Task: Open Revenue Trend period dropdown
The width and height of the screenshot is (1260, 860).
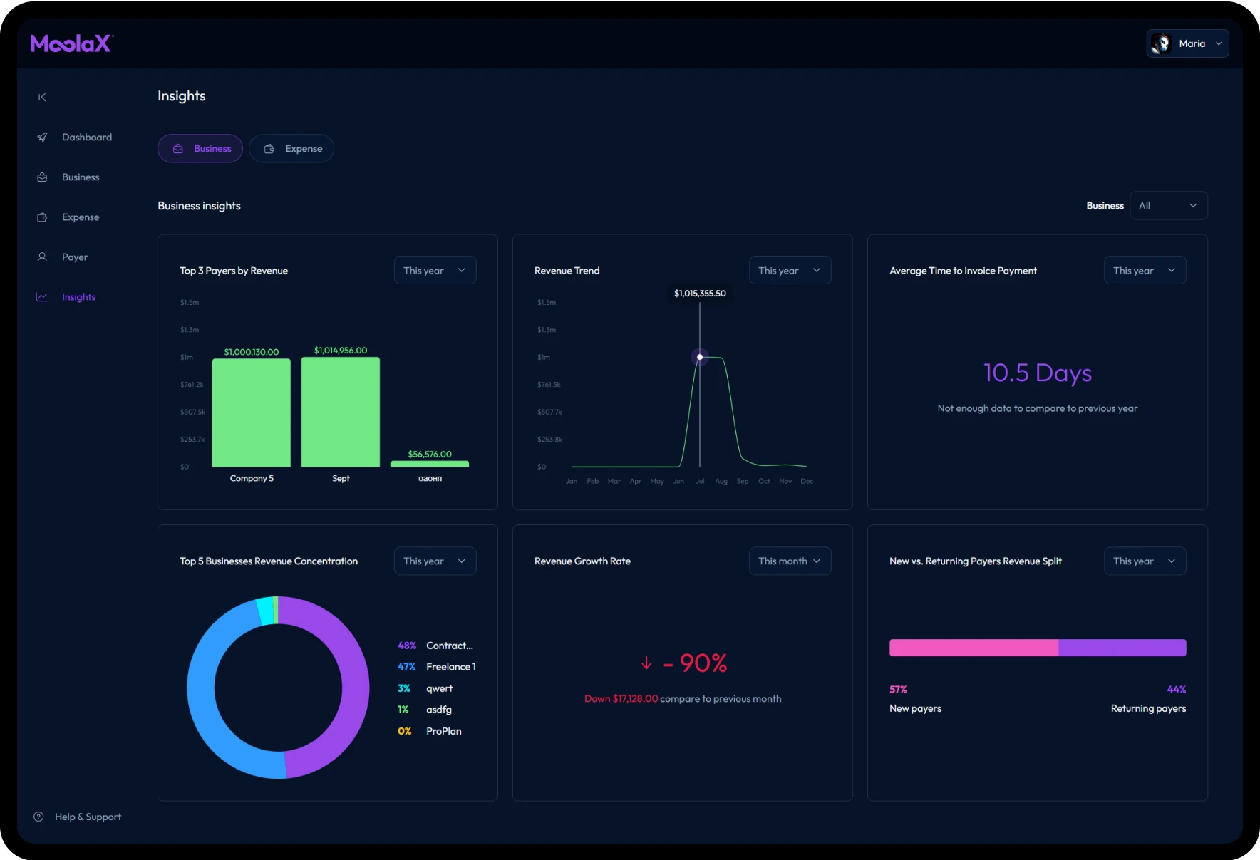Action: [x=790, y=271]
